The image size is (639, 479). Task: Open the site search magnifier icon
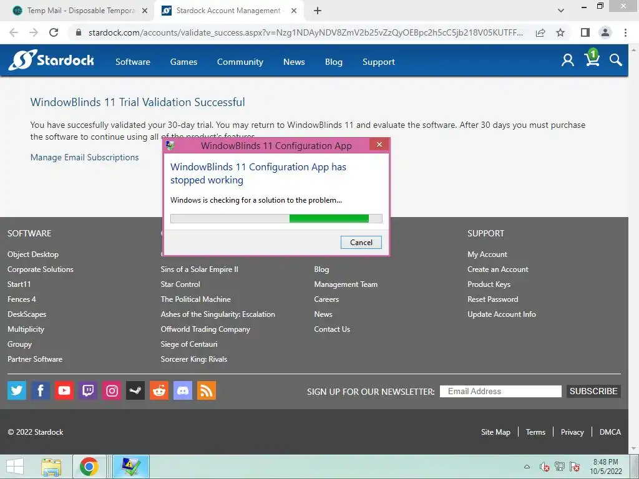pyautogui.click(x=616, y=60)
